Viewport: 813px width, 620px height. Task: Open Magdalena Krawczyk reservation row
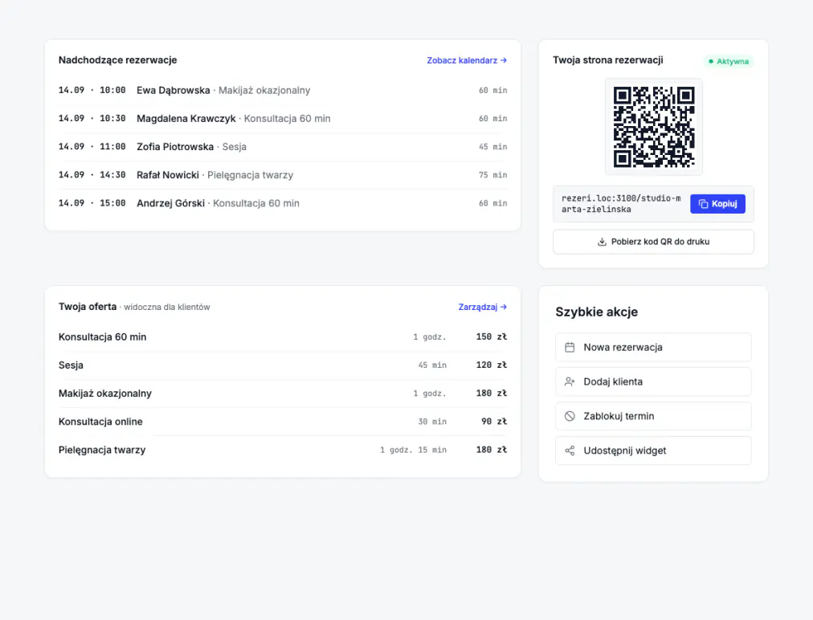(283, 119)
